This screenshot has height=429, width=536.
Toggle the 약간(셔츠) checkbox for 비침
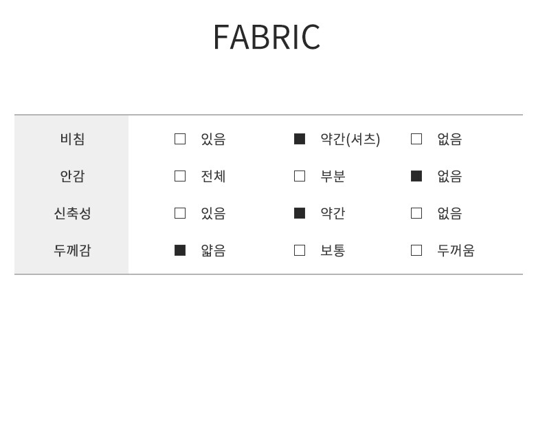(x=300, y=139)
